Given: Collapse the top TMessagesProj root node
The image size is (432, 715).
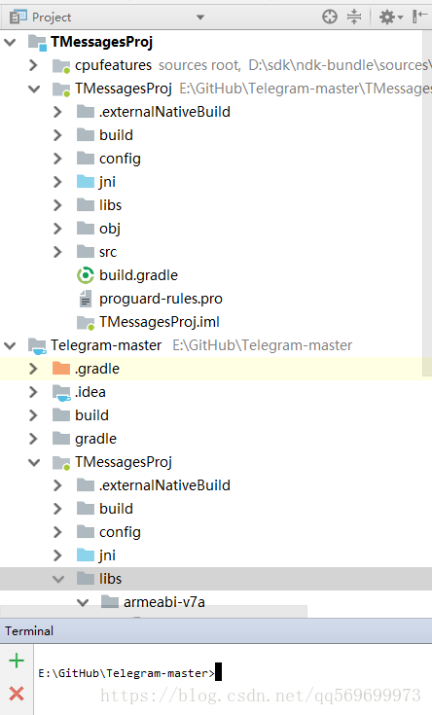Looking at the screenshot, I should [10, 42].
